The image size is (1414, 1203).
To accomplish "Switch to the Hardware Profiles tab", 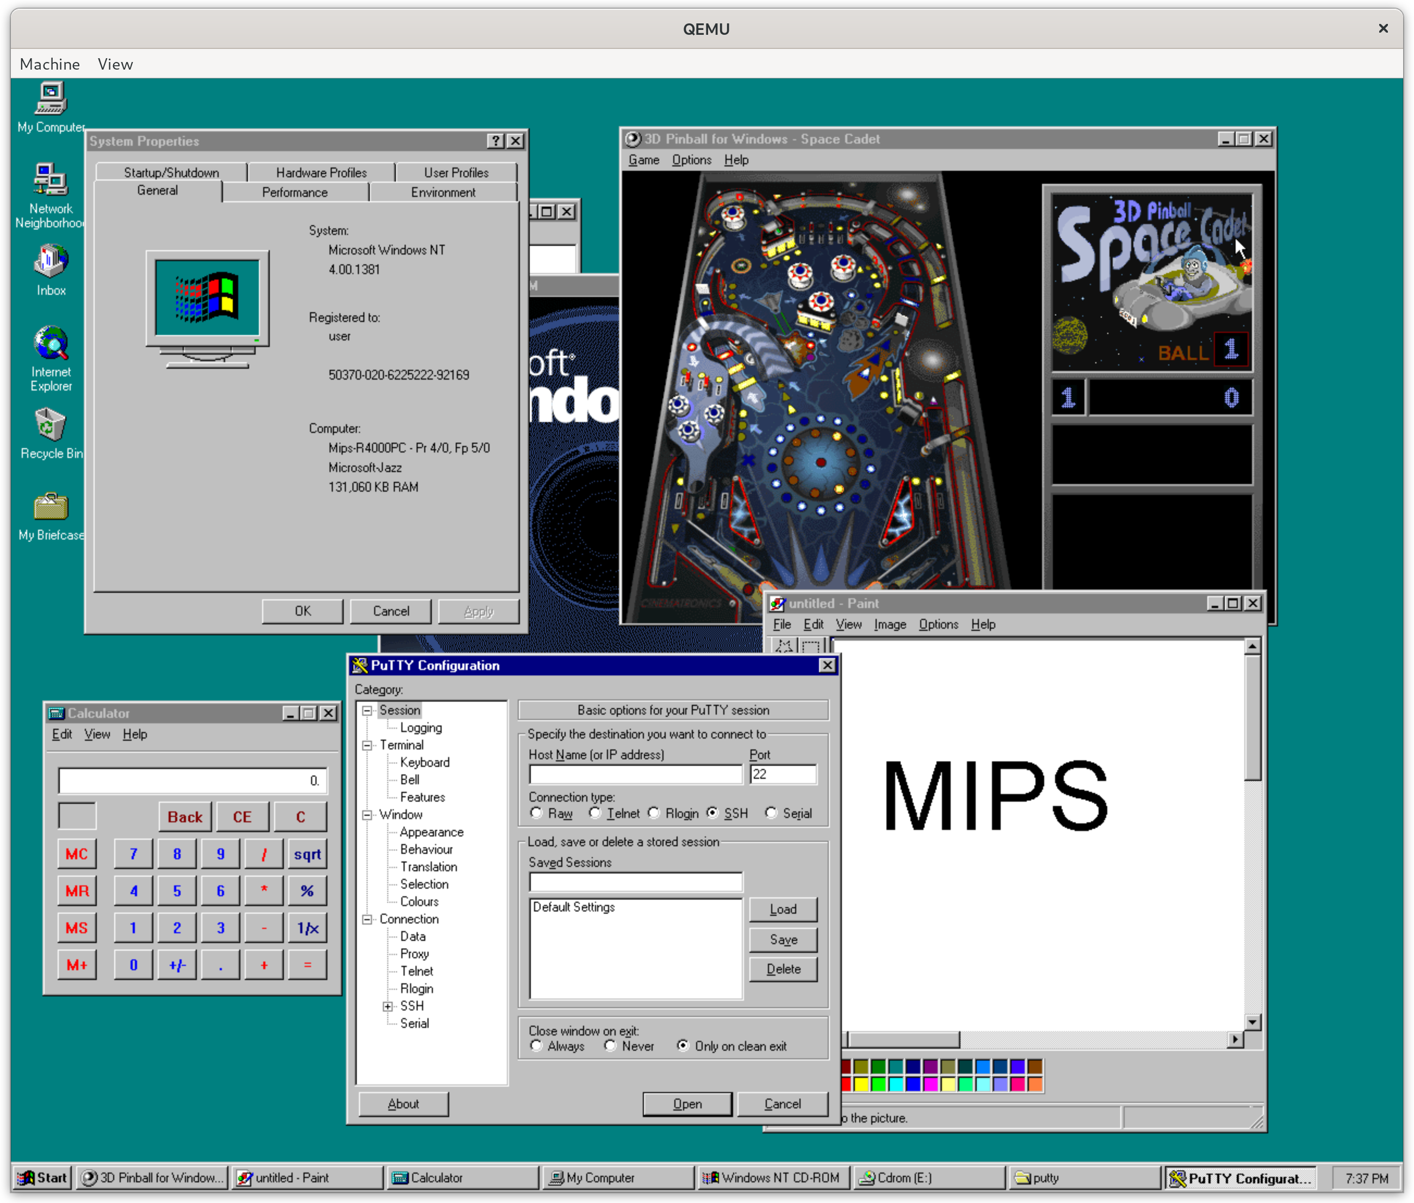I will pyautogui.click(x=321, y=172).
